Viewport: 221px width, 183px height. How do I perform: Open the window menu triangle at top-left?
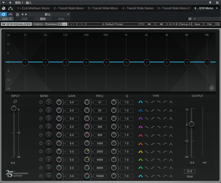click(3, 3)
